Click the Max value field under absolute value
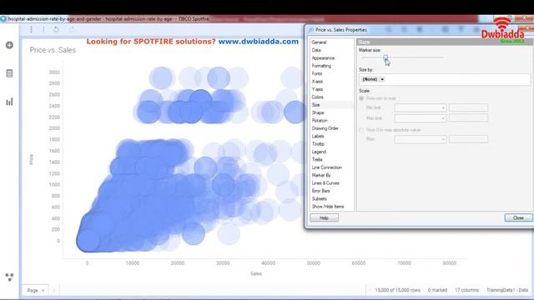This screenshot has width=534, height=300. [468, 139]
